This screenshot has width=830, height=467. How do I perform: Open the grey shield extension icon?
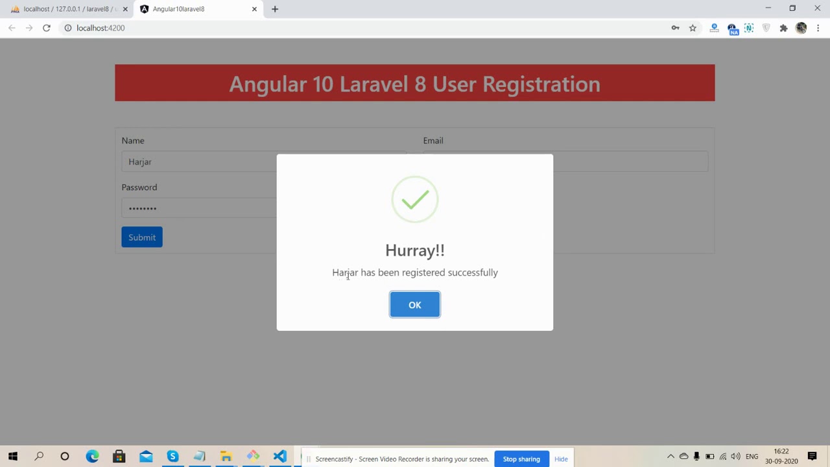766,28
